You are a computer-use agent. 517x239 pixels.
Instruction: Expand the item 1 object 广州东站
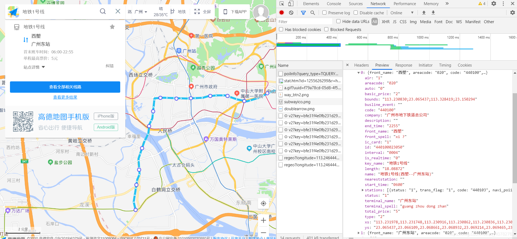[x=359, y=233]
